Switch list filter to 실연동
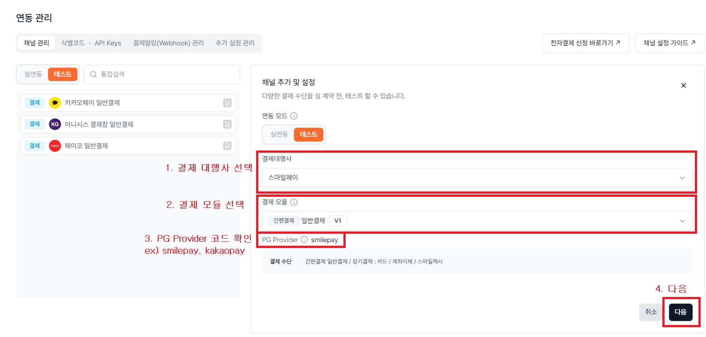The height and width of the screenshot is (337, 706). tap(33, 74)
